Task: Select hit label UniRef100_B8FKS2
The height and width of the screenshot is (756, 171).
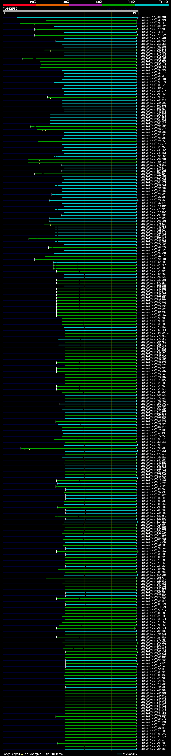Action: click(x=153, y=675)
